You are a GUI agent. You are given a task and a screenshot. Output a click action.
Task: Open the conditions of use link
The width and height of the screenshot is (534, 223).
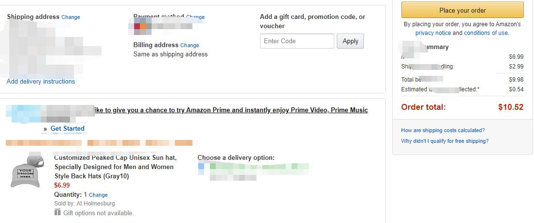(x=486, y=33)
